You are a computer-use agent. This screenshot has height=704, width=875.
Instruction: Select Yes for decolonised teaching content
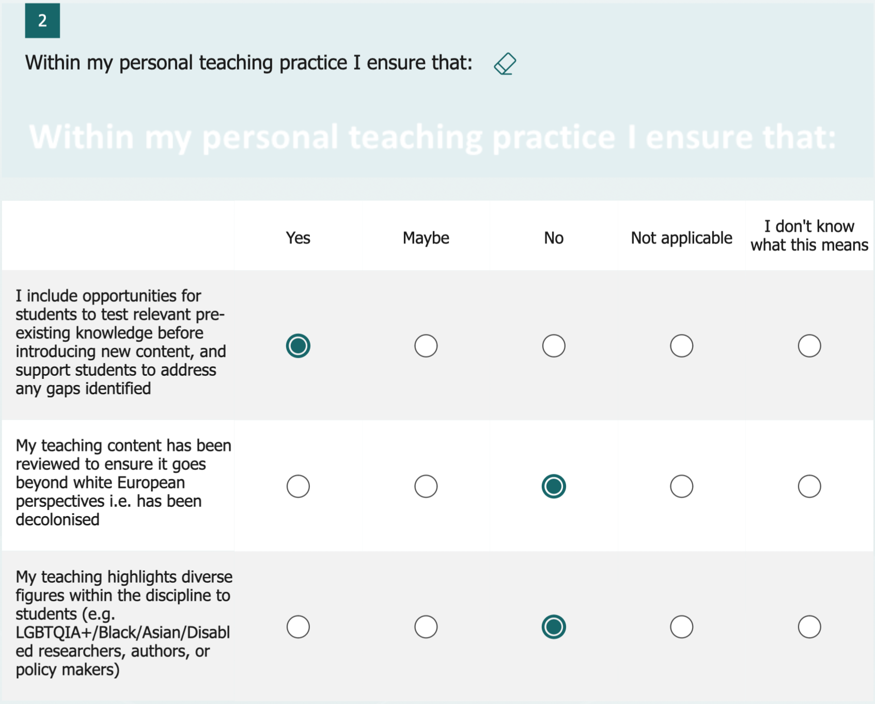point(298,486)
